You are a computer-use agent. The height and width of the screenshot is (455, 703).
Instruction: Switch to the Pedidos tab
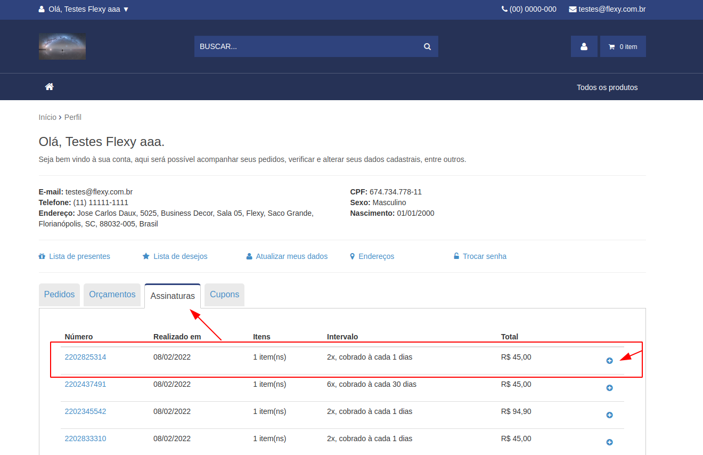(59, 295)
